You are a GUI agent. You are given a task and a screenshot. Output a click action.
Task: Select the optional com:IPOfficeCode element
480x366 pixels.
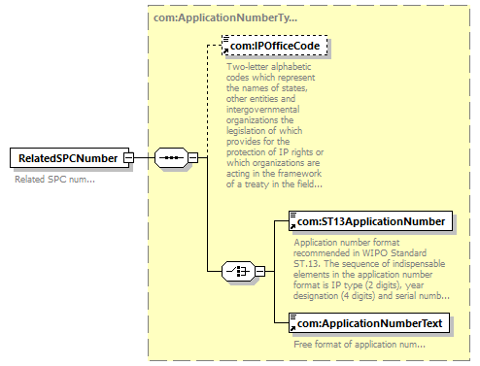point(275,46)
